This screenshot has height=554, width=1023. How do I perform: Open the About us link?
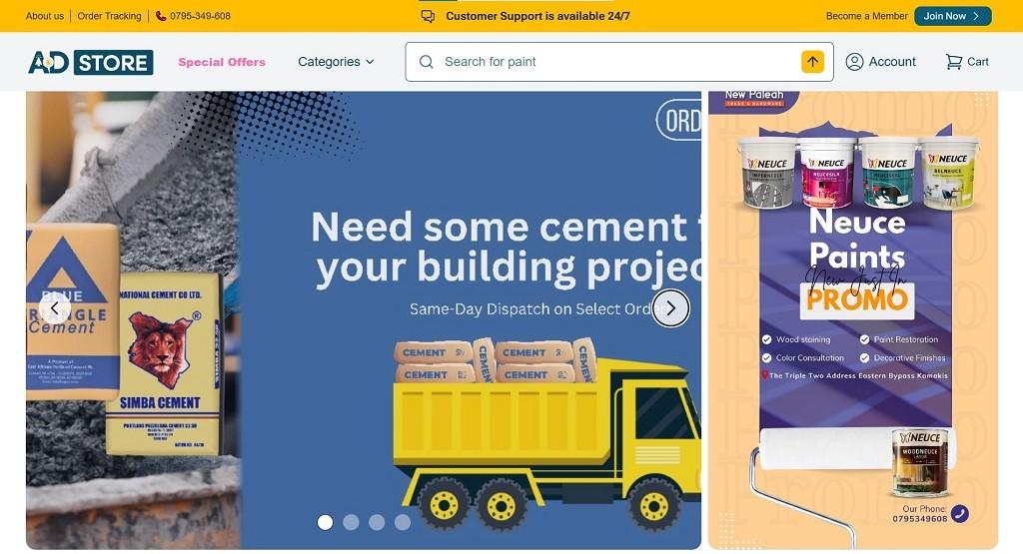[45, 16]
